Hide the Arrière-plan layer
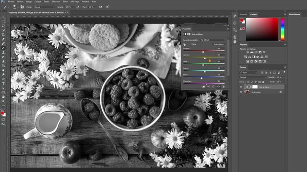The image size is (307, 172). pyautogui.click(x=241, y=92)
